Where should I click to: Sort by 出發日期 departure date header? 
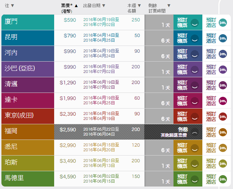(x=92, y=6)
